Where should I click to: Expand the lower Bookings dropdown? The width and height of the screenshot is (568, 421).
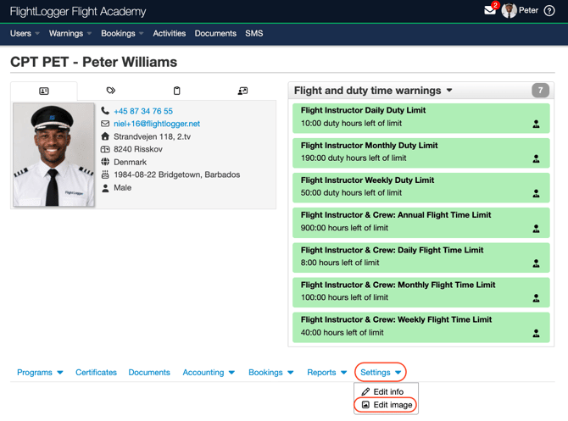(x=271, y=372)
